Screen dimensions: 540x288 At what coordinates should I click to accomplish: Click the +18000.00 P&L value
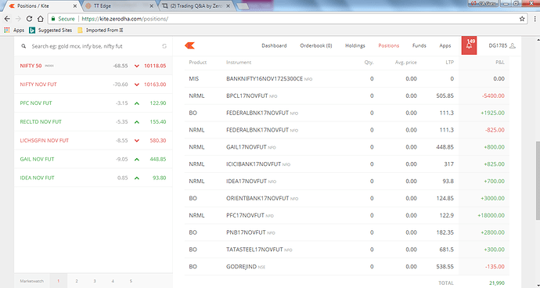click(x=491, y=215)
